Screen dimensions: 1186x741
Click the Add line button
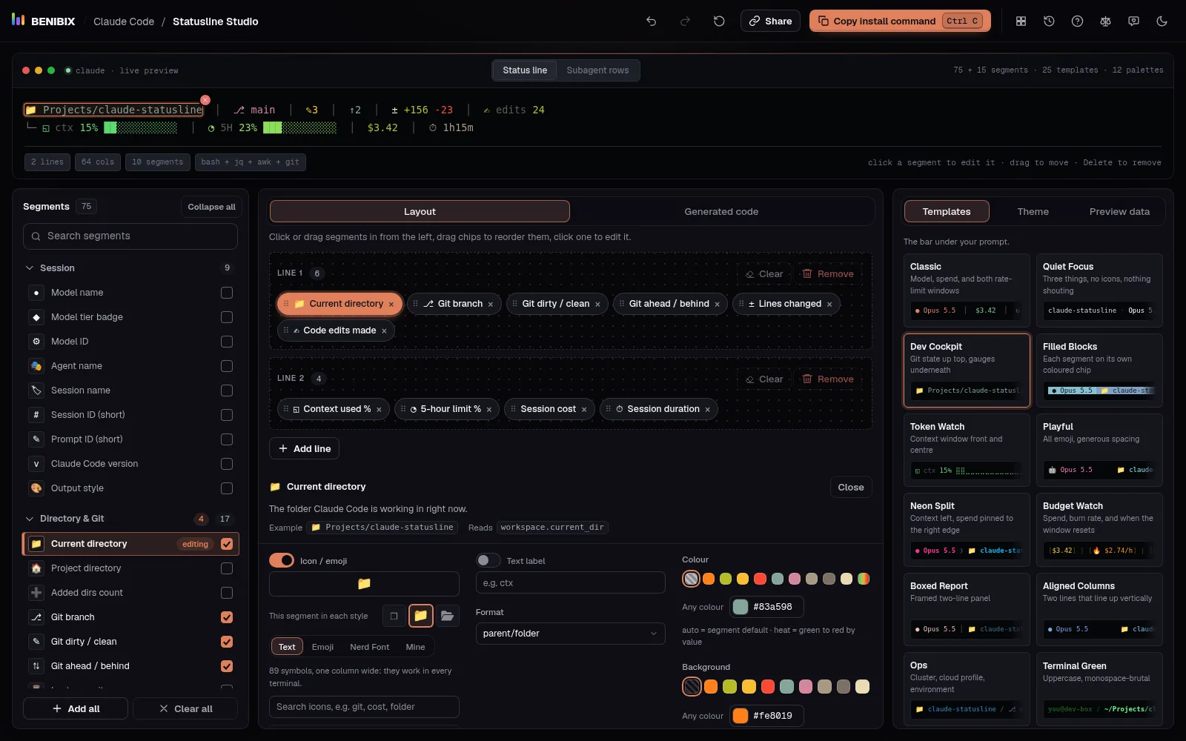[x=304, y=448]
